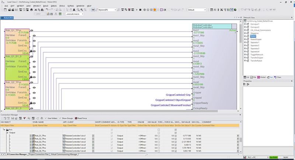The height and width of the screenshot is (160, 295).
Task: Click diagram vertical scrollbar thumb
Action: point(240,33)
